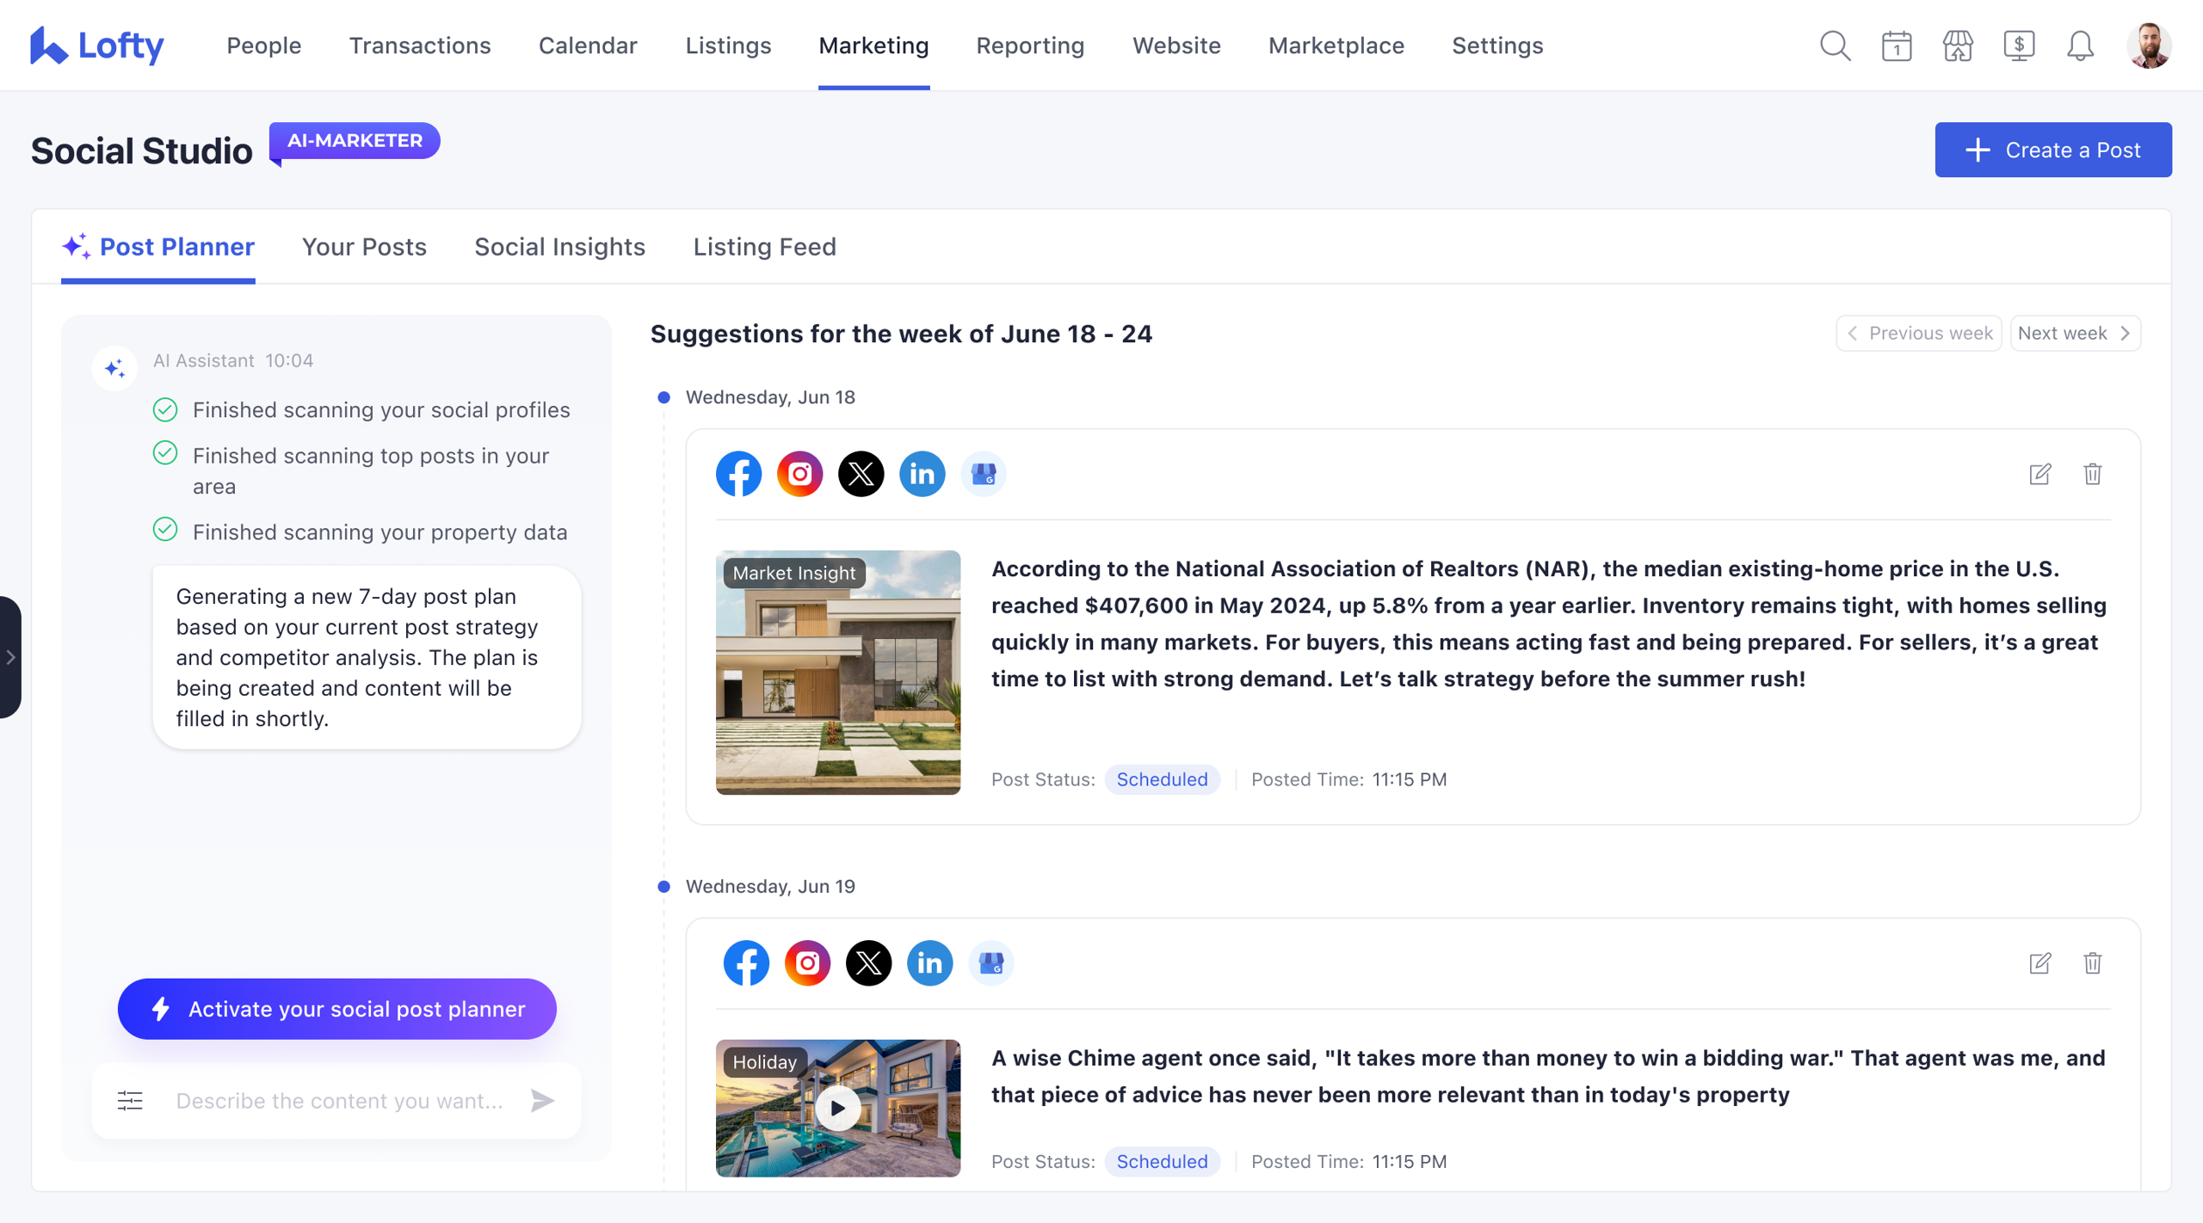Switch to the Social Insights tab
The image size is (2203, 1223).
[559, 247]
